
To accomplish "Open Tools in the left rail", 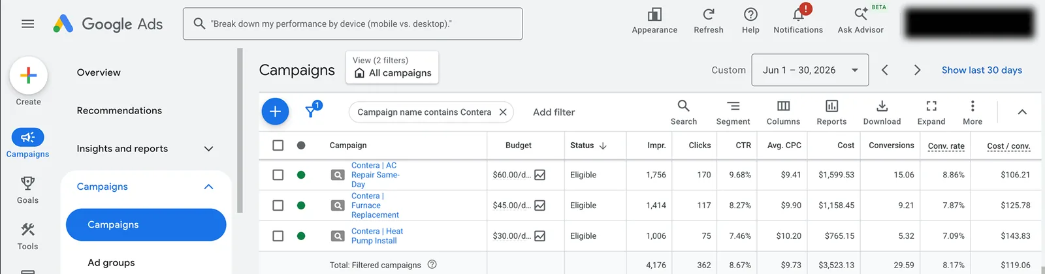I will pyautogui.click(x=27, y=236).
